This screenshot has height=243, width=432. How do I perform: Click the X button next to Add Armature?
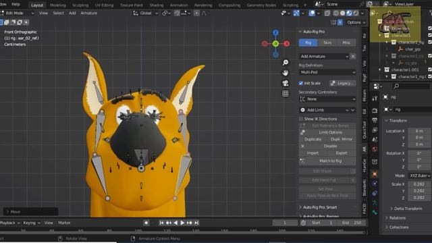coord(352,56)
